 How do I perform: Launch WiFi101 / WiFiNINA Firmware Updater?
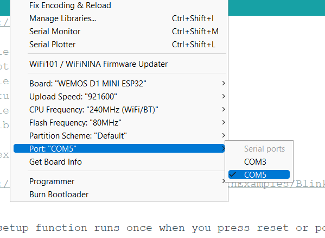click(119, 64)
